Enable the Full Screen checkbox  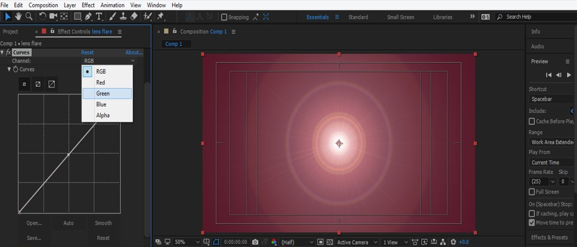(x=532, y=192)
